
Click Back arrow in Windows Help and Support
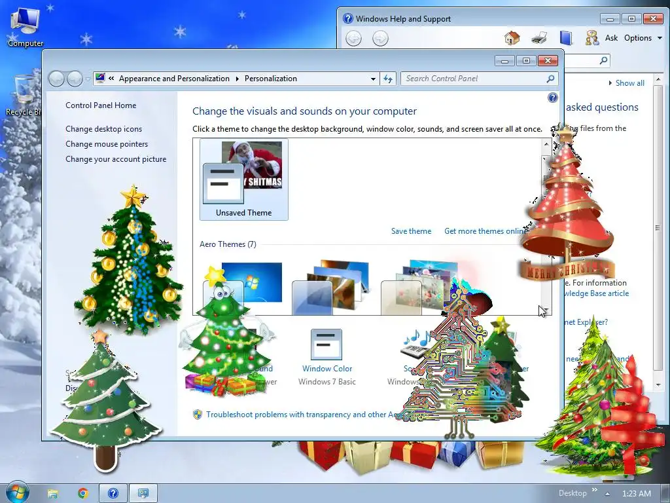click(x=353, y=39)
